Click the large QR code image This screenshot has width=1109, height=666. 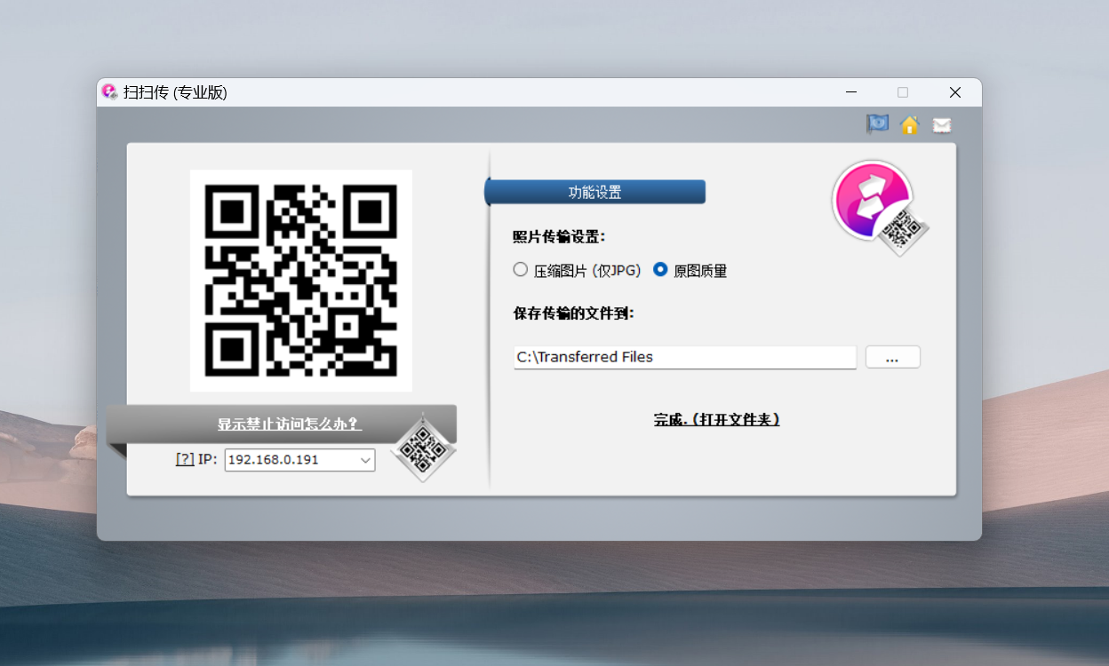[x=300, y=280]
